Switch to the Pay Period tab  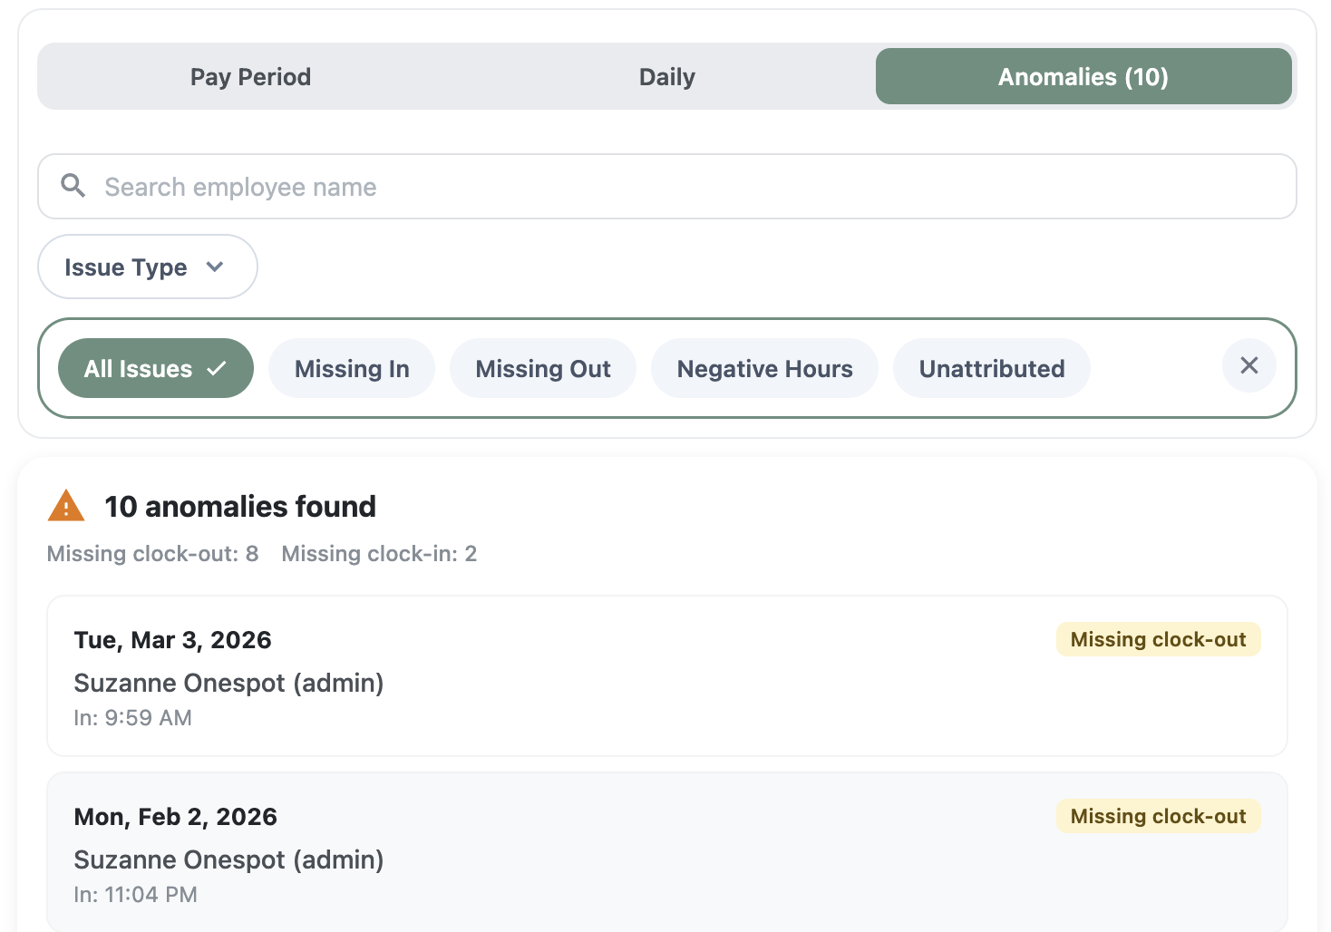pyautogui.click(x=250, y=77)
